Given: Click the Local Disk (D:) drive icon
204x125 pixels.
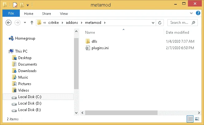Looking at the screenshot, I should click(x=14, y=104).
